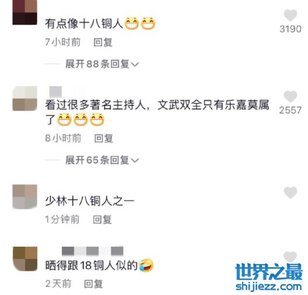Like the 少林十八铜人之一 comment
The height and width of the screenshot is (295, 308).
tap(290, 192)
